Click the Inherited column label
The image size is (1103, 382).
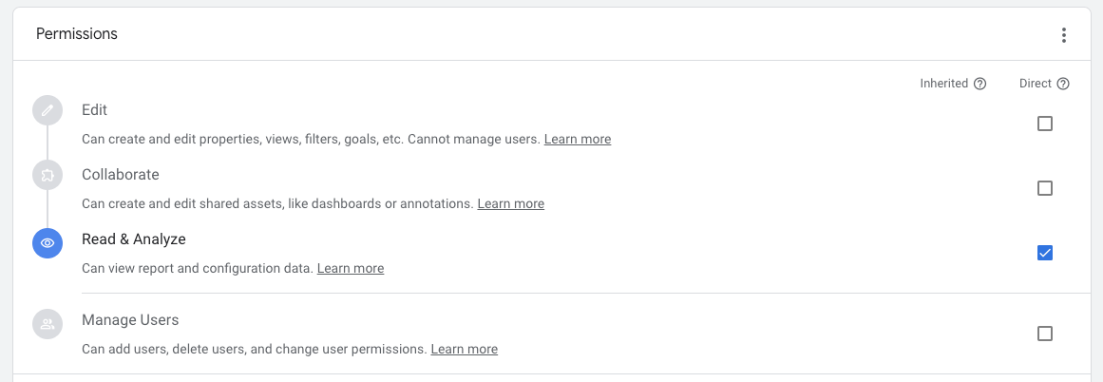coord(944,84)
